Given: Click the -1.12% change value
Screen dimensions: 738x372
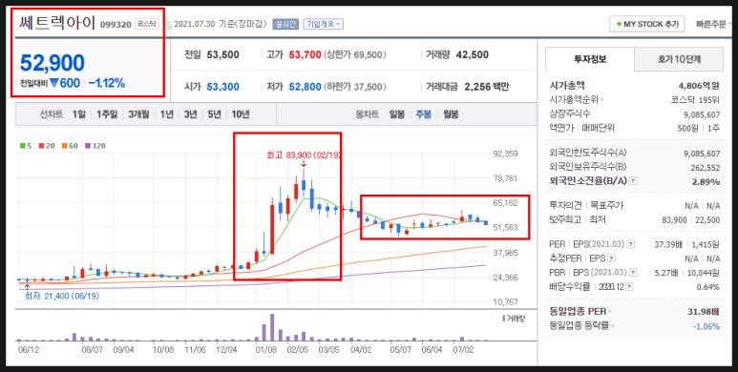Looking at the screenshot, I should (106, 83).
